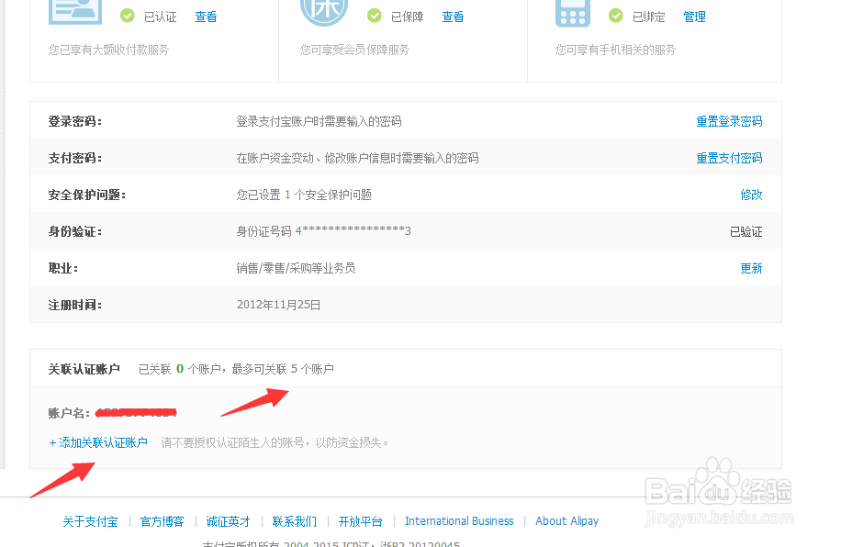841x547 pixels.
Task: Click the 关联认证账户 heading
Action: coord(84,369)
